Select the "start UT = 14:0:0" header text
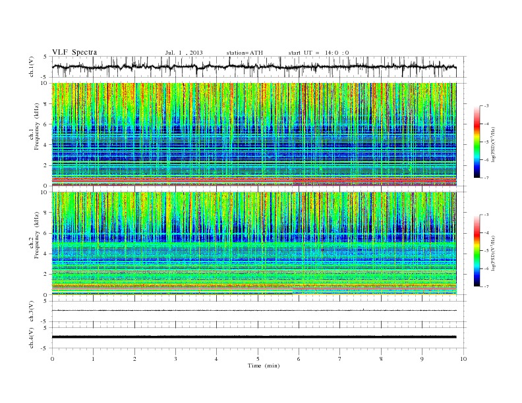The width and height of the screenshot is (522, 403). [x=318, y=53]
